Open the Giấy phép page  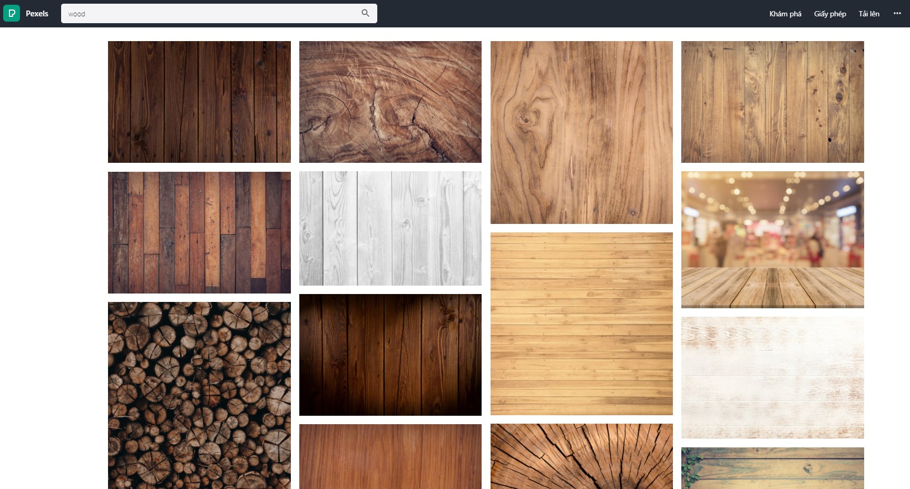click(x=830, y=14)
